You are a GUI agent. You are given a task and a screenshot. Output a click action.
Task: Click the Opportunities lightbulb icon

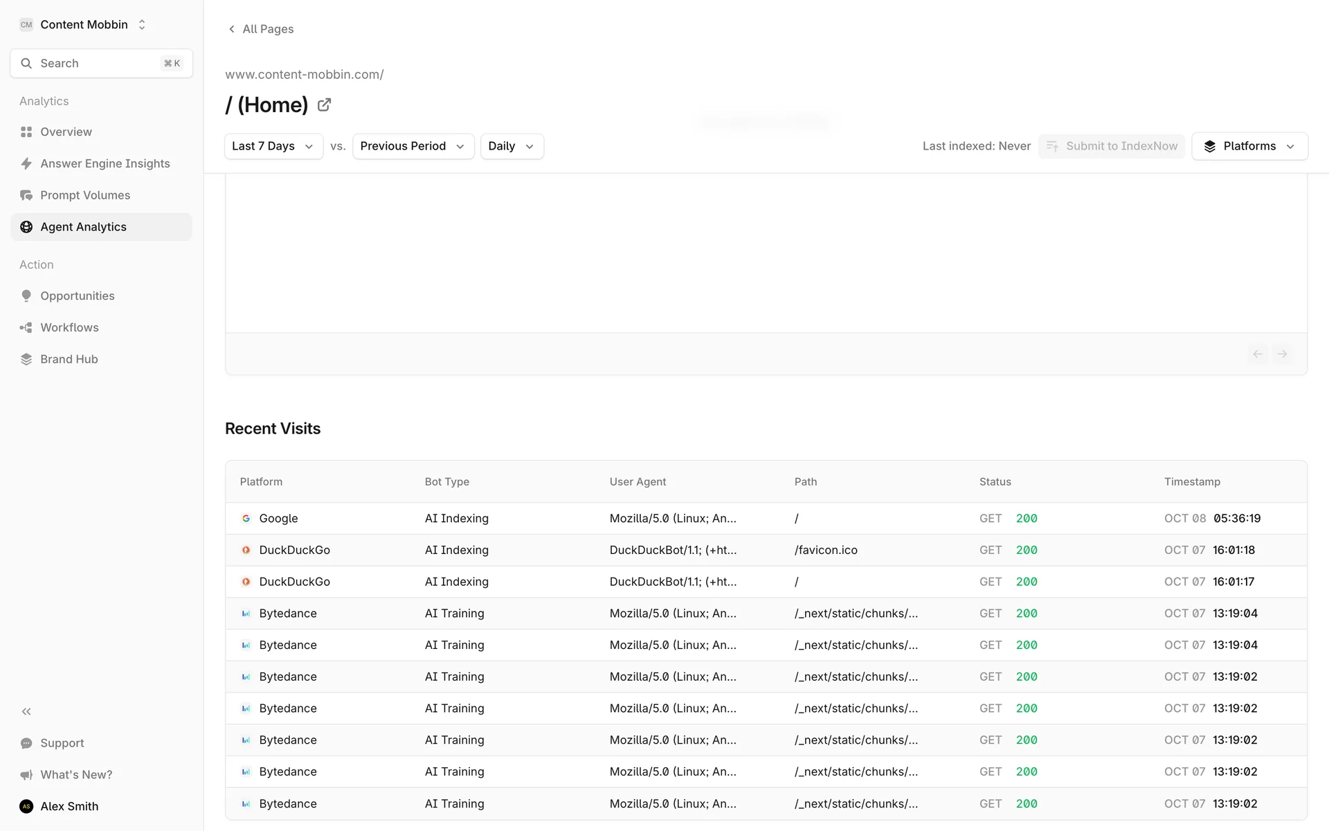(26, 296)
